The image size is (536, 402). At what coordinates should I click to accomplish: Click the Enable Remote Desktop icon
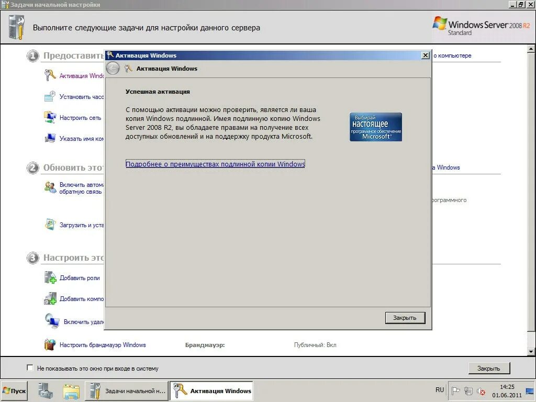click(x=52, y=321)
